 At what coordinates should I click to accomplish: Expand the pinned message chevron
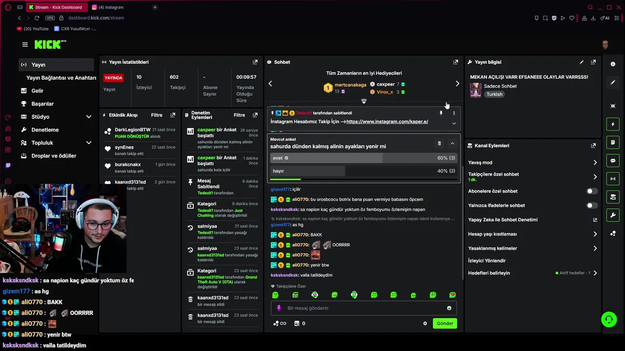pos(454,123)
